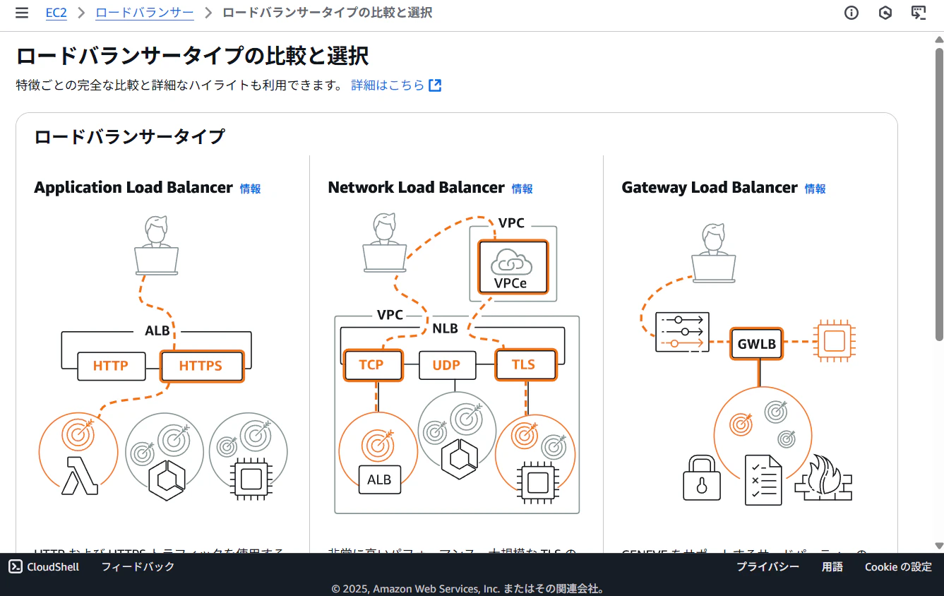Click the orange chip icon right of GWLB
944x596 pixels.
(x=833, y=342)
